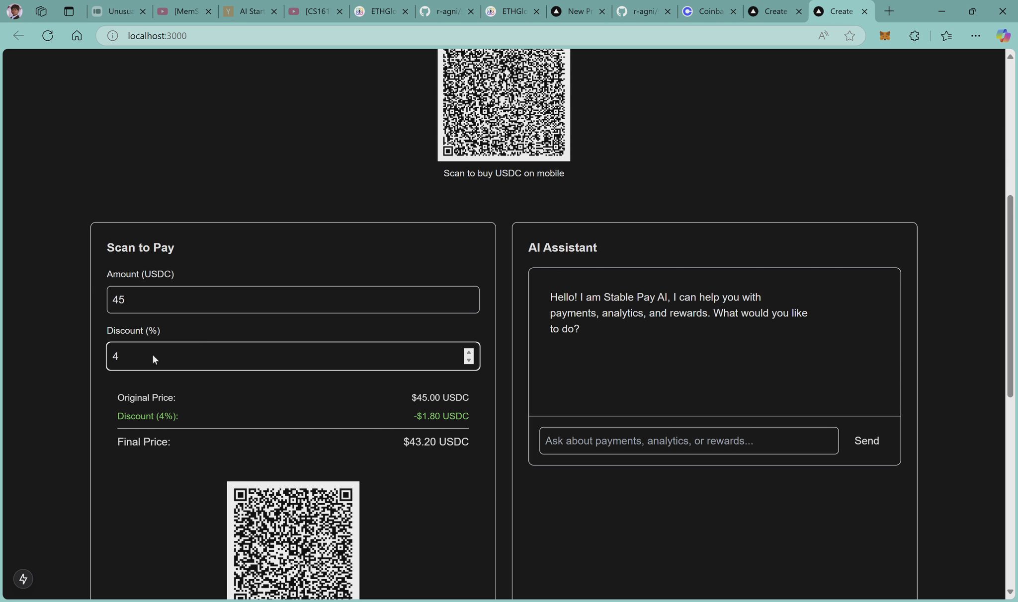Open the extensions puzzle icon
This screenshot has width=1018, height=602.
(914, 35)
